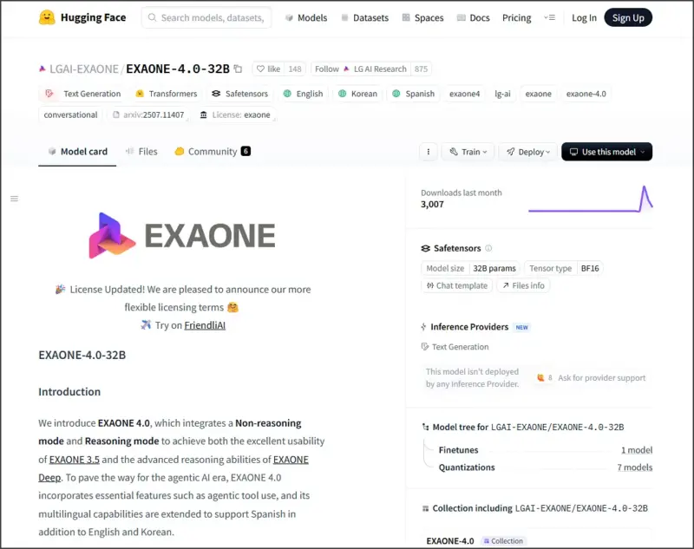Image resolution: width=694 pixels, height=549 pixels.
Task: Click the EXAONE logo image
Action: pyautogui.click(x=182, y=235)
